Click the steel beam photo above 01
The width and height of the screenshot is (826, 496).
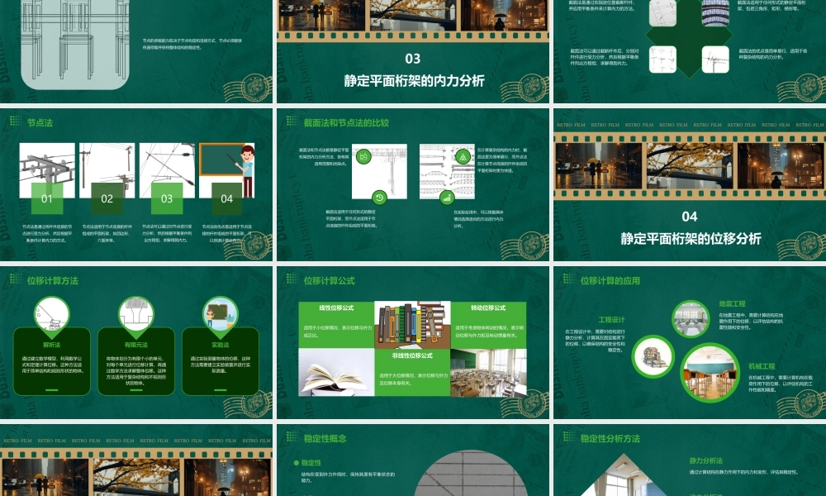click(47, 169)
